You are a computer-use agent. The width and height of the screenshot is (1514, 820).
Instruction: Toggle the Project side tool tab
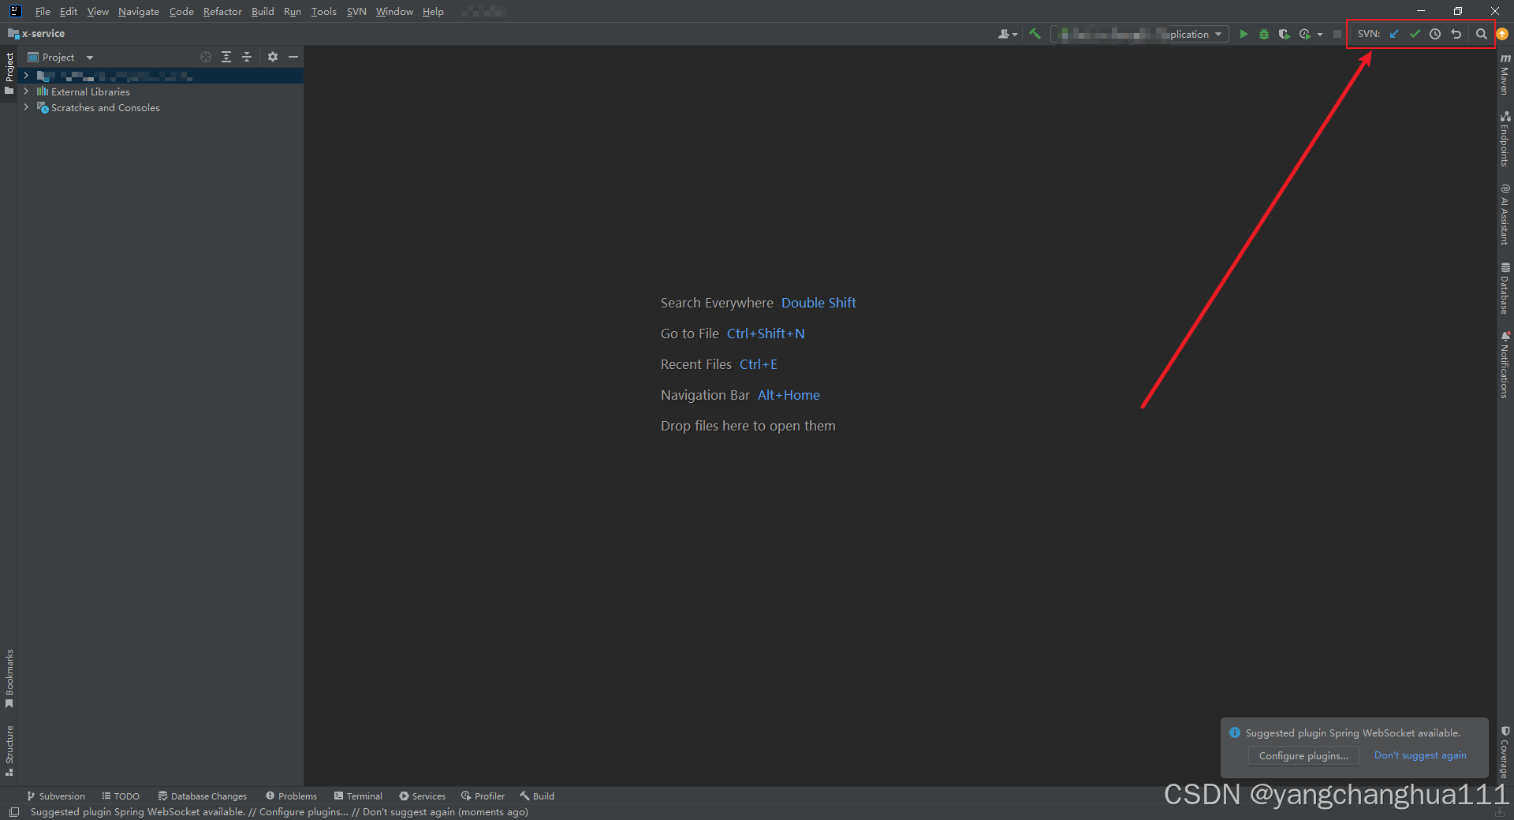(9, 73)
